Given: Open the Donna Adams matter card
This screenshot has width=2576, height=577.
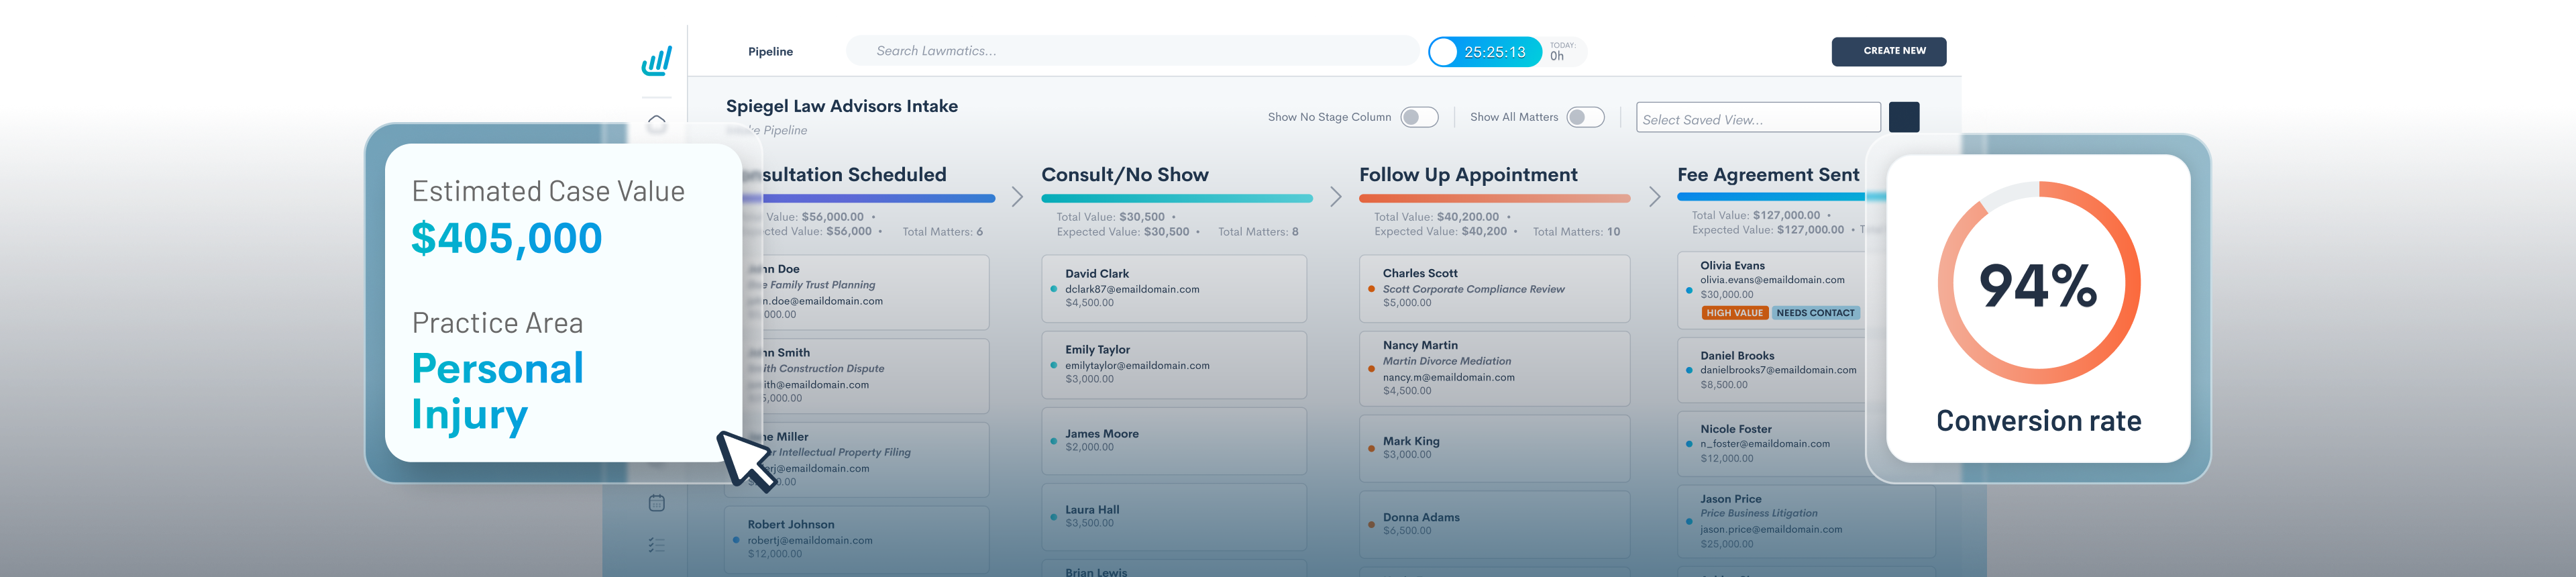Looking at the screenshot, I should click(1494, 524).
